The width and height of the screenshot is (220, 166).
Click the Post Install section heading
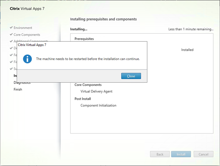[82, 99]
